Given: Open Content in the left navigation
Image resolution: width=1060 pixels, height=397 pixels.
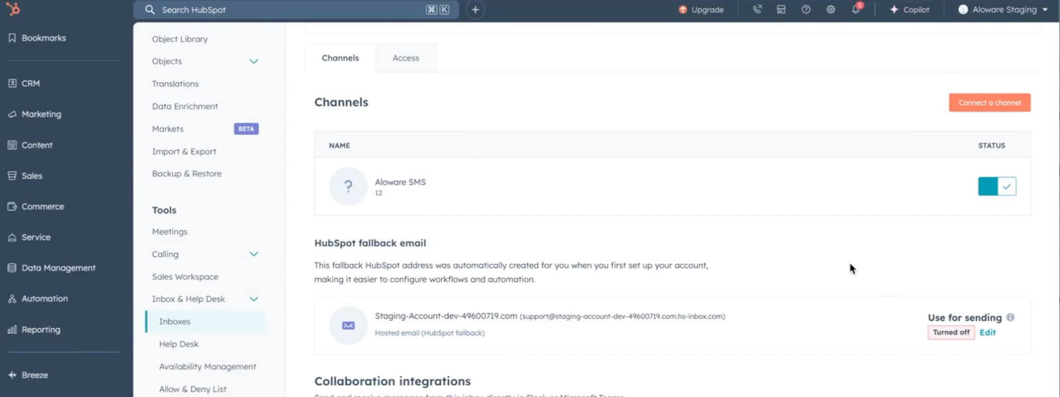Looking at the screenshot, I should pos(30,145).
